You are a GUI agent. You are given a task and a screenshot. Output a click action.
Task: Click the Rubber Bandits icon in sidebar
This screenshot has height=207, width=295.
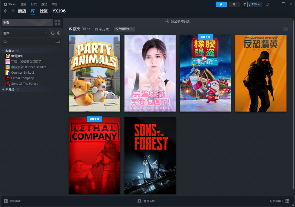tap(8, 67)
